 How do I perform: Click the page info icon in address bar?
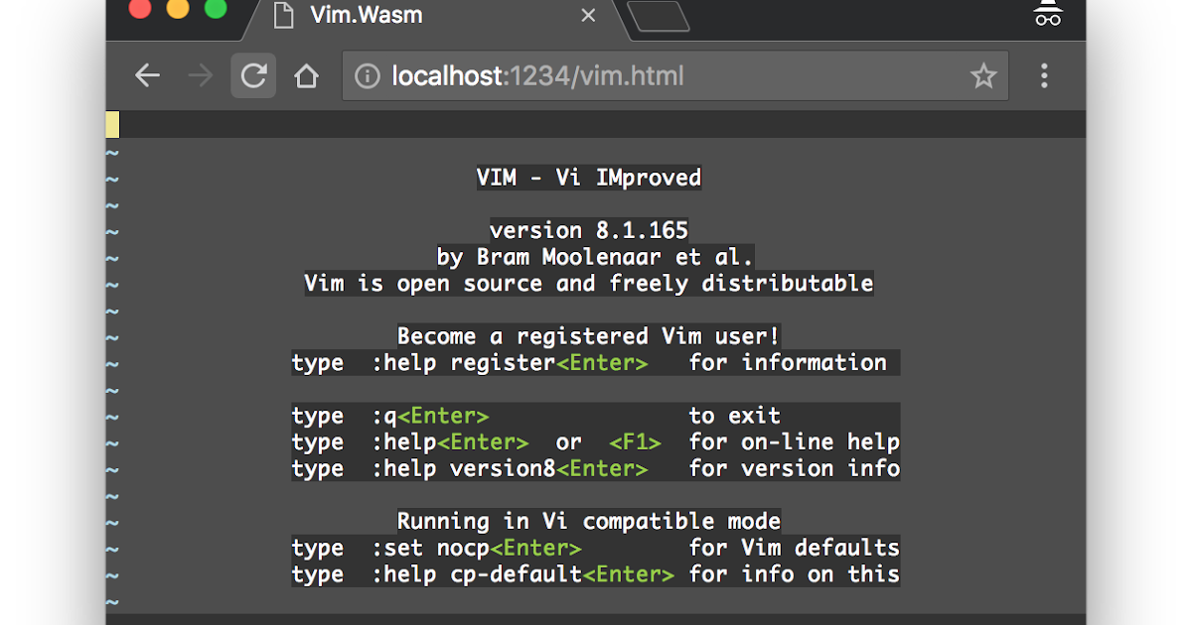click(x=367, y=75)
